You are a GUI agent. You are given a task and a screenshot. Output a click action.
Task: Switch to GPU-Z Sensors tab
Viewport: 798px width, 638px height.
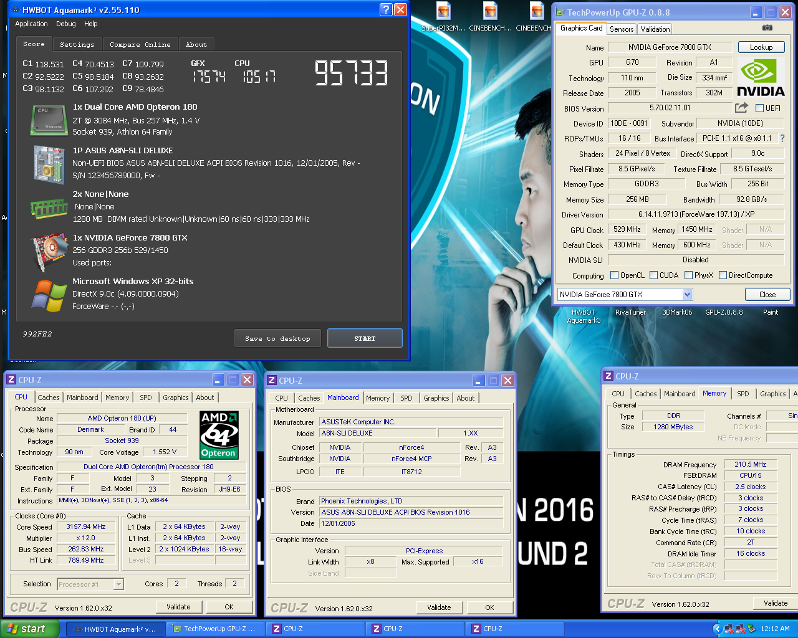click(622, 29)
